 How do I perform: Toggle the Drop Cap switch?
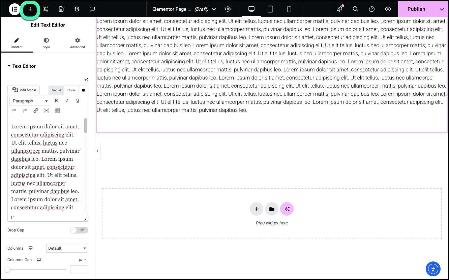tap(79, 230)
